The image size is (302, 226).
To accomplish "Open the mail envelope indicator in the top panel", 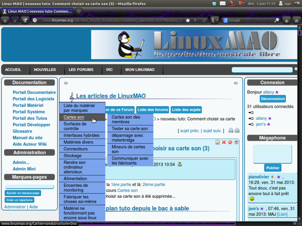I will coord(223,3).
